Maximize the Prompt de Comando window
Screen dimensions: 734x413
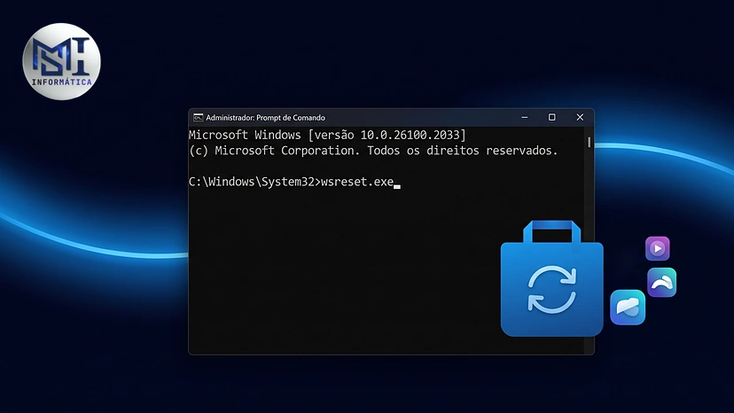coord(552,117)
